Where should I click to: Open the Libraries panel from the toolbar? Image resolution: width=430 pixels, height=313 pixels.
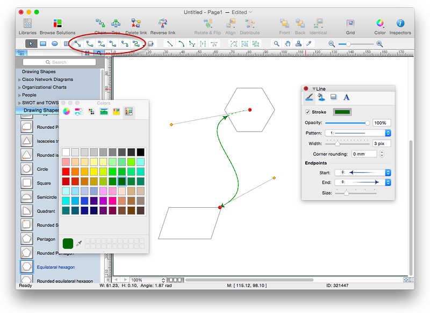pos(27,24)
